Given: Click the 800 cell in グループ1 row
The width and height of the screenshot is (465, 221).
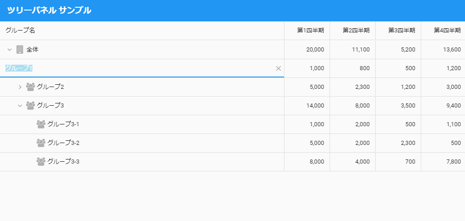Looking at the screenshot, I should (352, 68).
